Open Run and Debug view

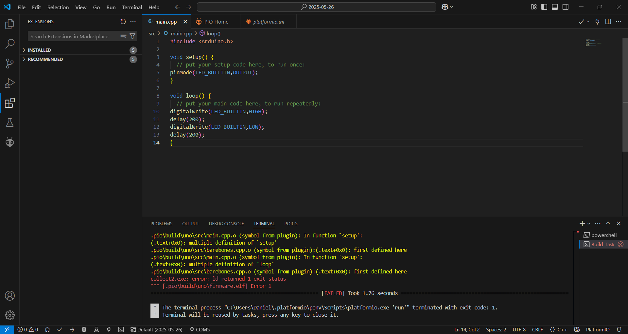pos(10,83)
